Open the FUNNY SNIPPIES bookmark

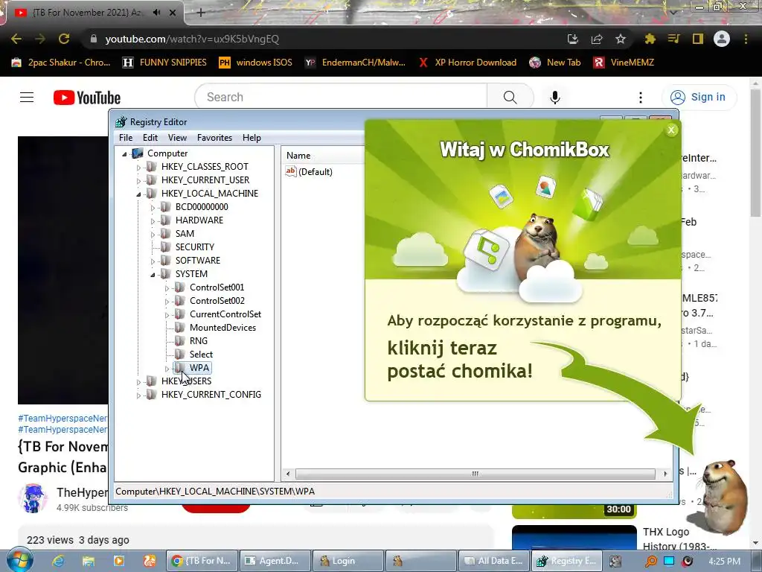(x=164, y=63)
